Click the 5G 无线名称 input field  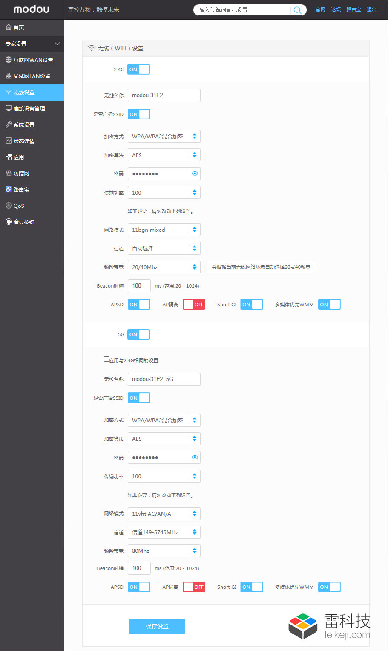click(164, 379)
